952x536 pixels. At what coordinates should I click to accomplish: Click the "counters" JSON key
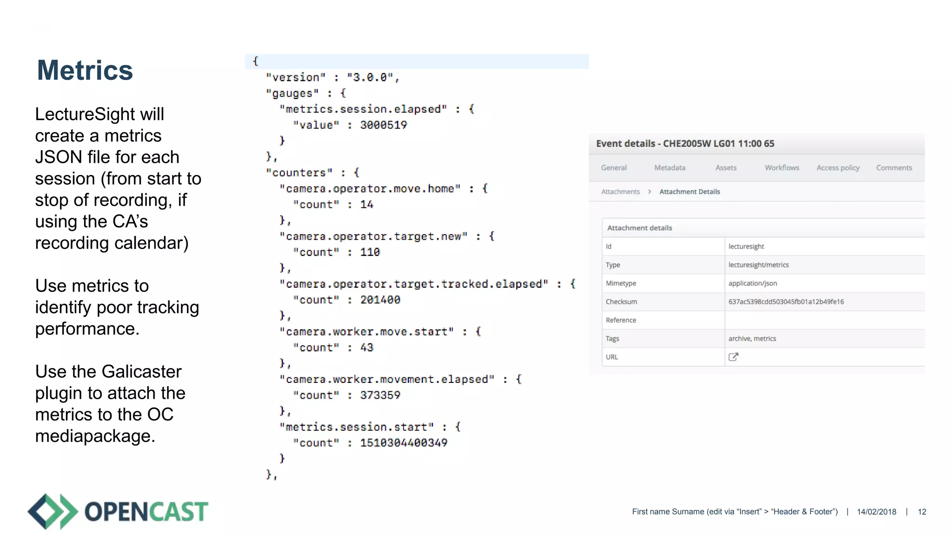pos(299,173)
